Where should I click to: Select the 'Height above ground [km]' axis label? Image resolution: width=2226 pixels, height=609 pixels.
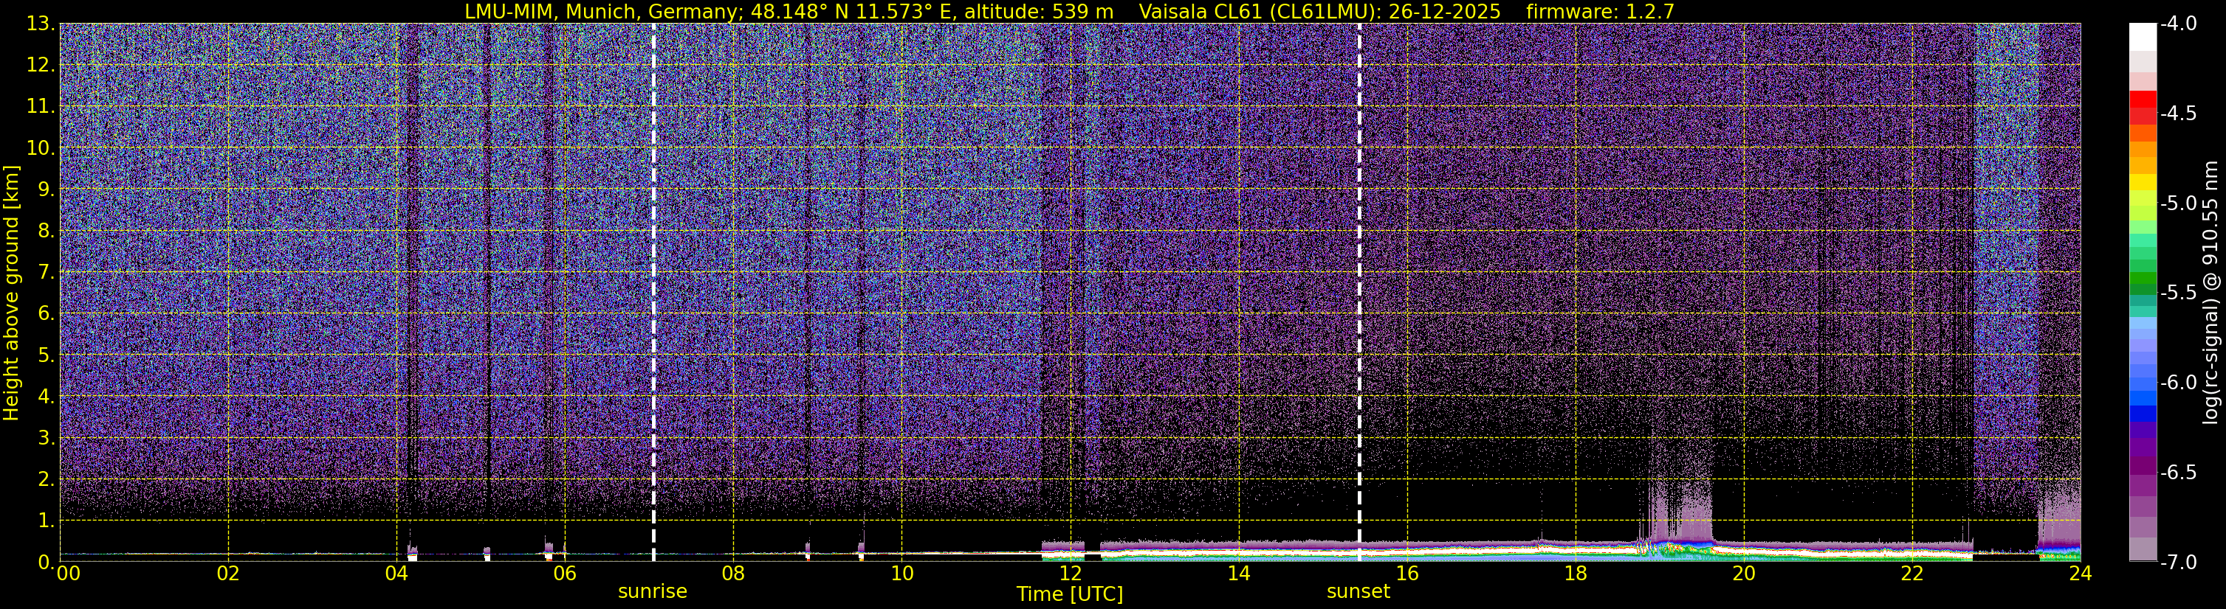point(11,293)
